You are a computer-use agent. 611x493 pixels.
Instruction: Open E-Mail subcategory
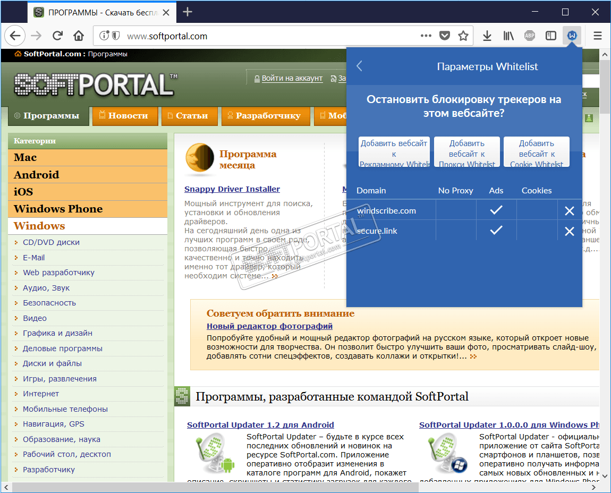[x=34, y=258]
